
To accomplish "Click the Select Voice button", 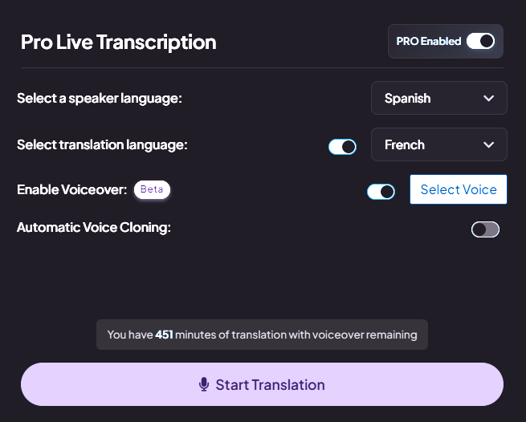I will click(459, 189).
